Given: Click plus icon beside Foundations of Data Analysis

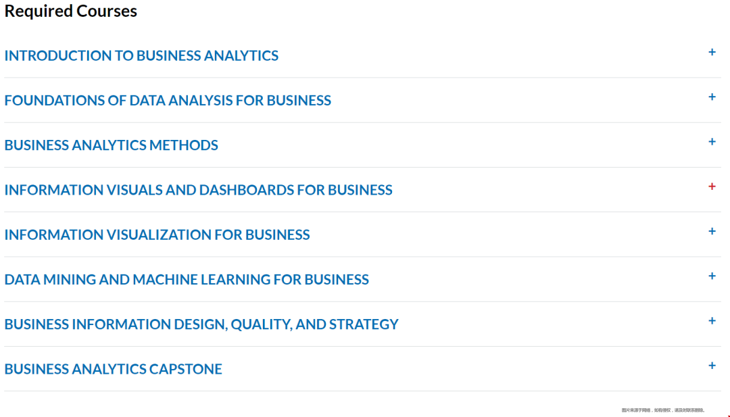Looking at the screenshot, I should 712,97.
